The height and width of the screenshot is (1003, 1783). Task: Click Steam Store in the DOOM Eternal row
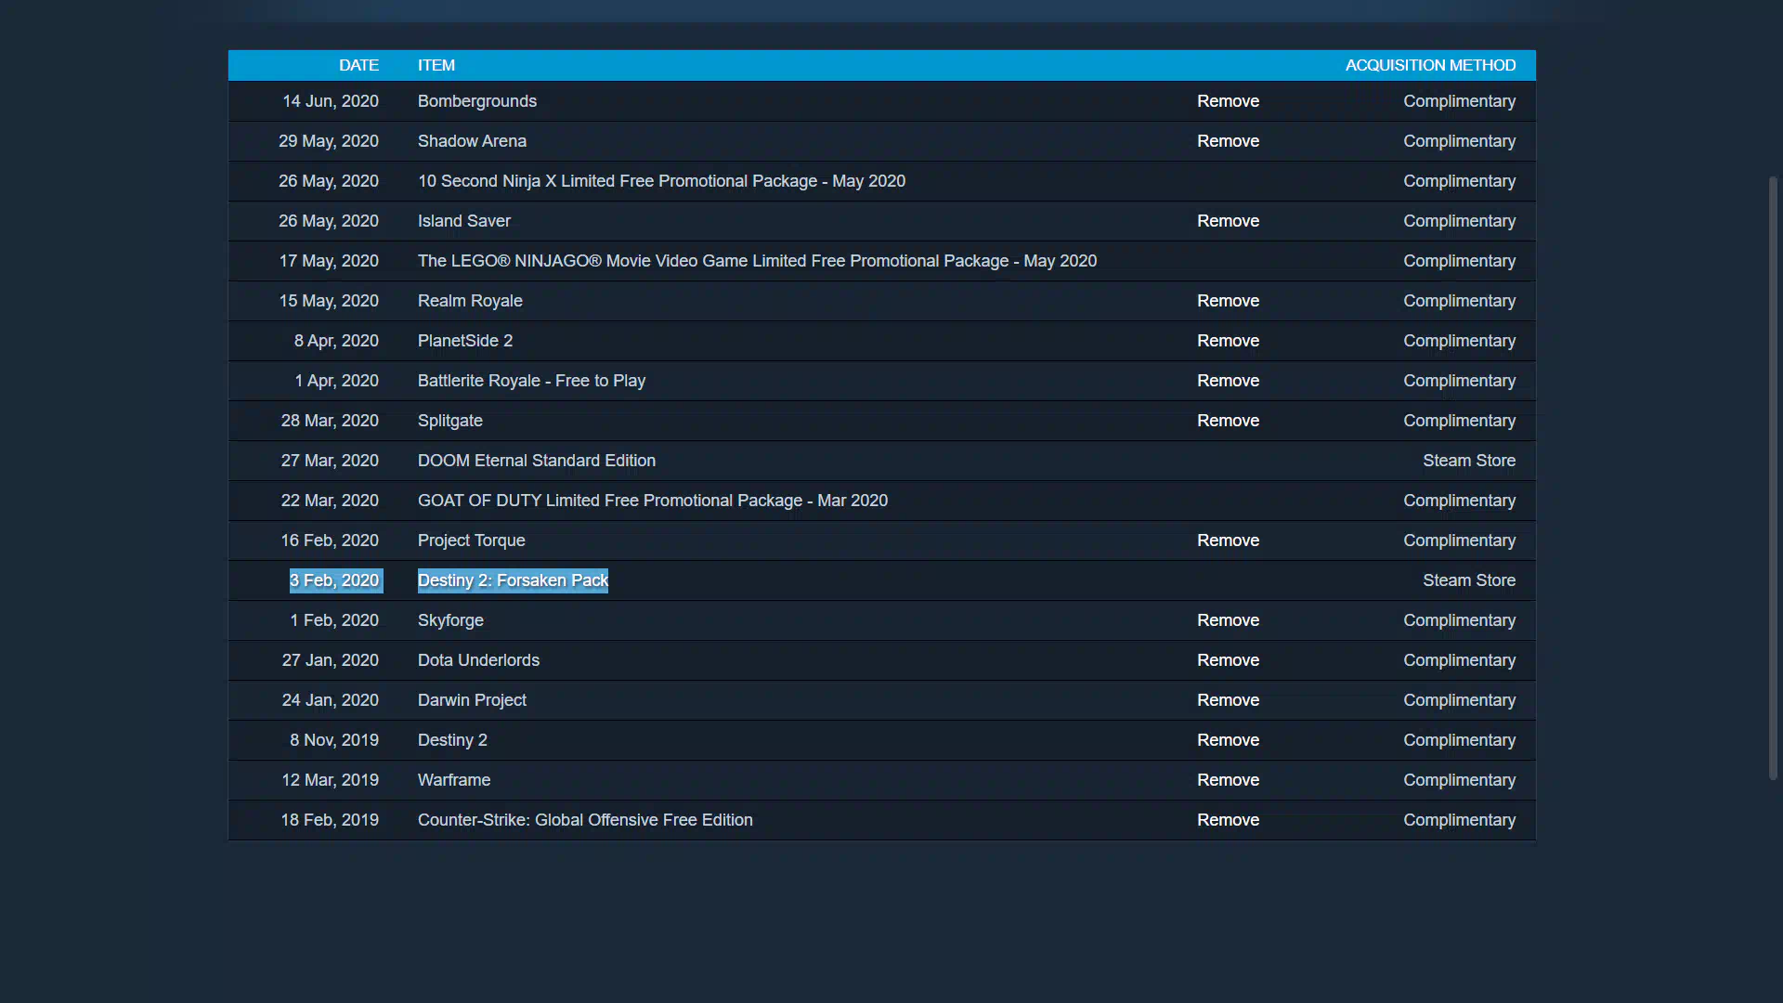tap(1469, 461)
